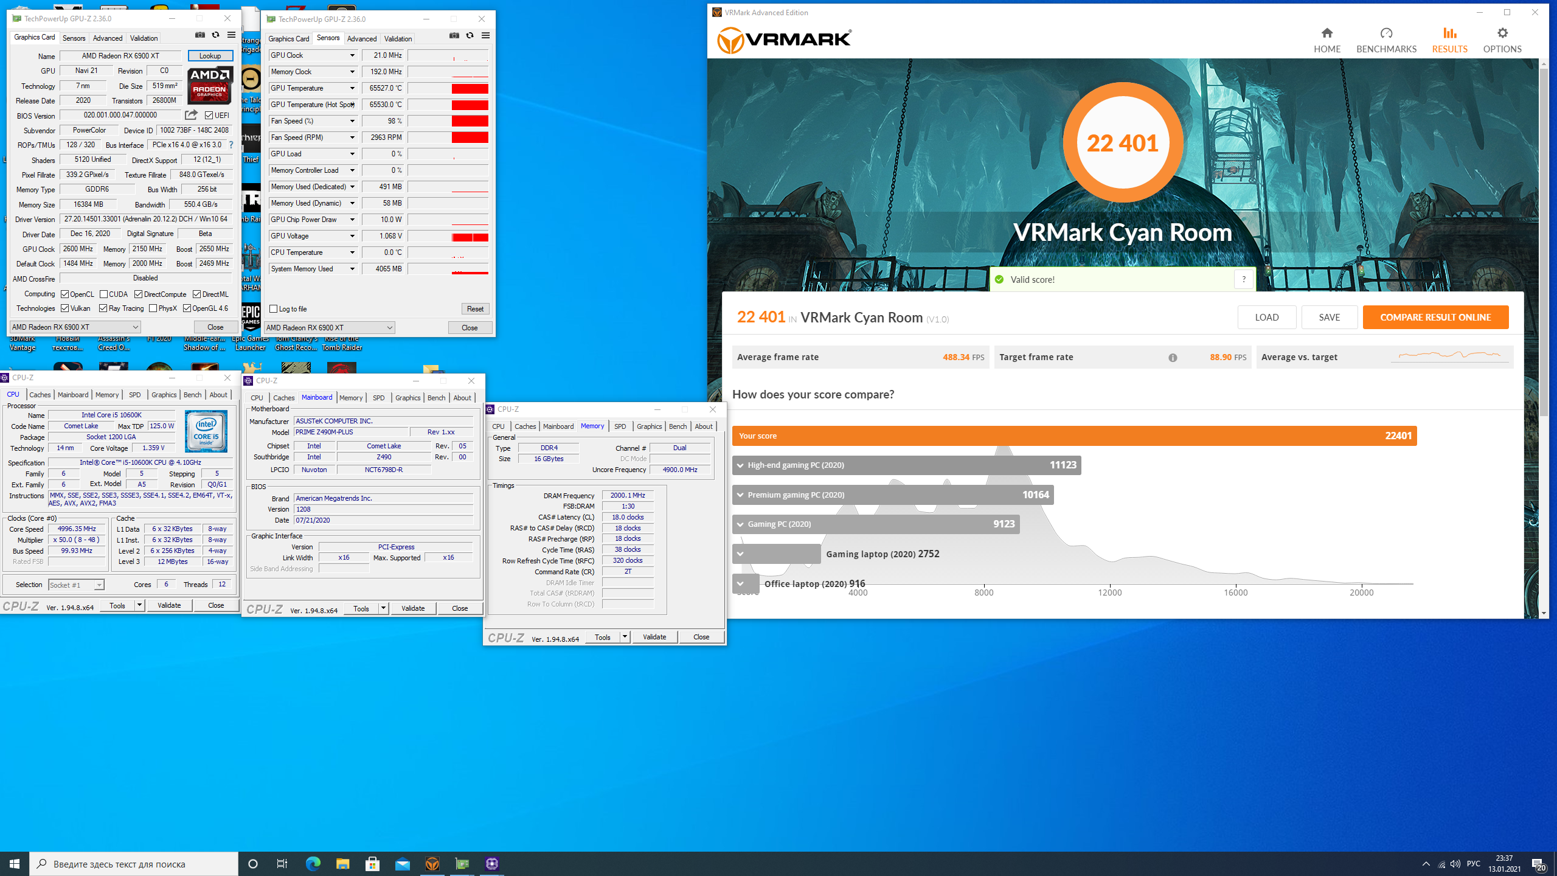Viewport: 1557px width, 876px height.
Task: Open the GPU Temperature sensor dropdown
Action: pos(352,88)
